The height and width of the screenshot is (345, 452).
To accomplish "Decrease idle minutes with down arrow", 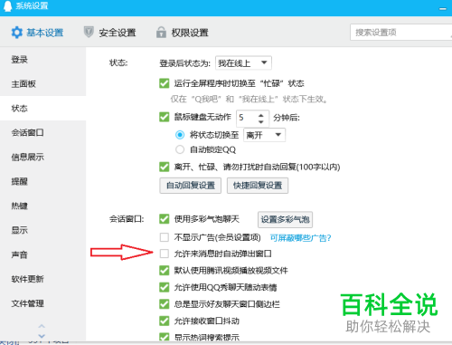I will (x=261, y=121).
